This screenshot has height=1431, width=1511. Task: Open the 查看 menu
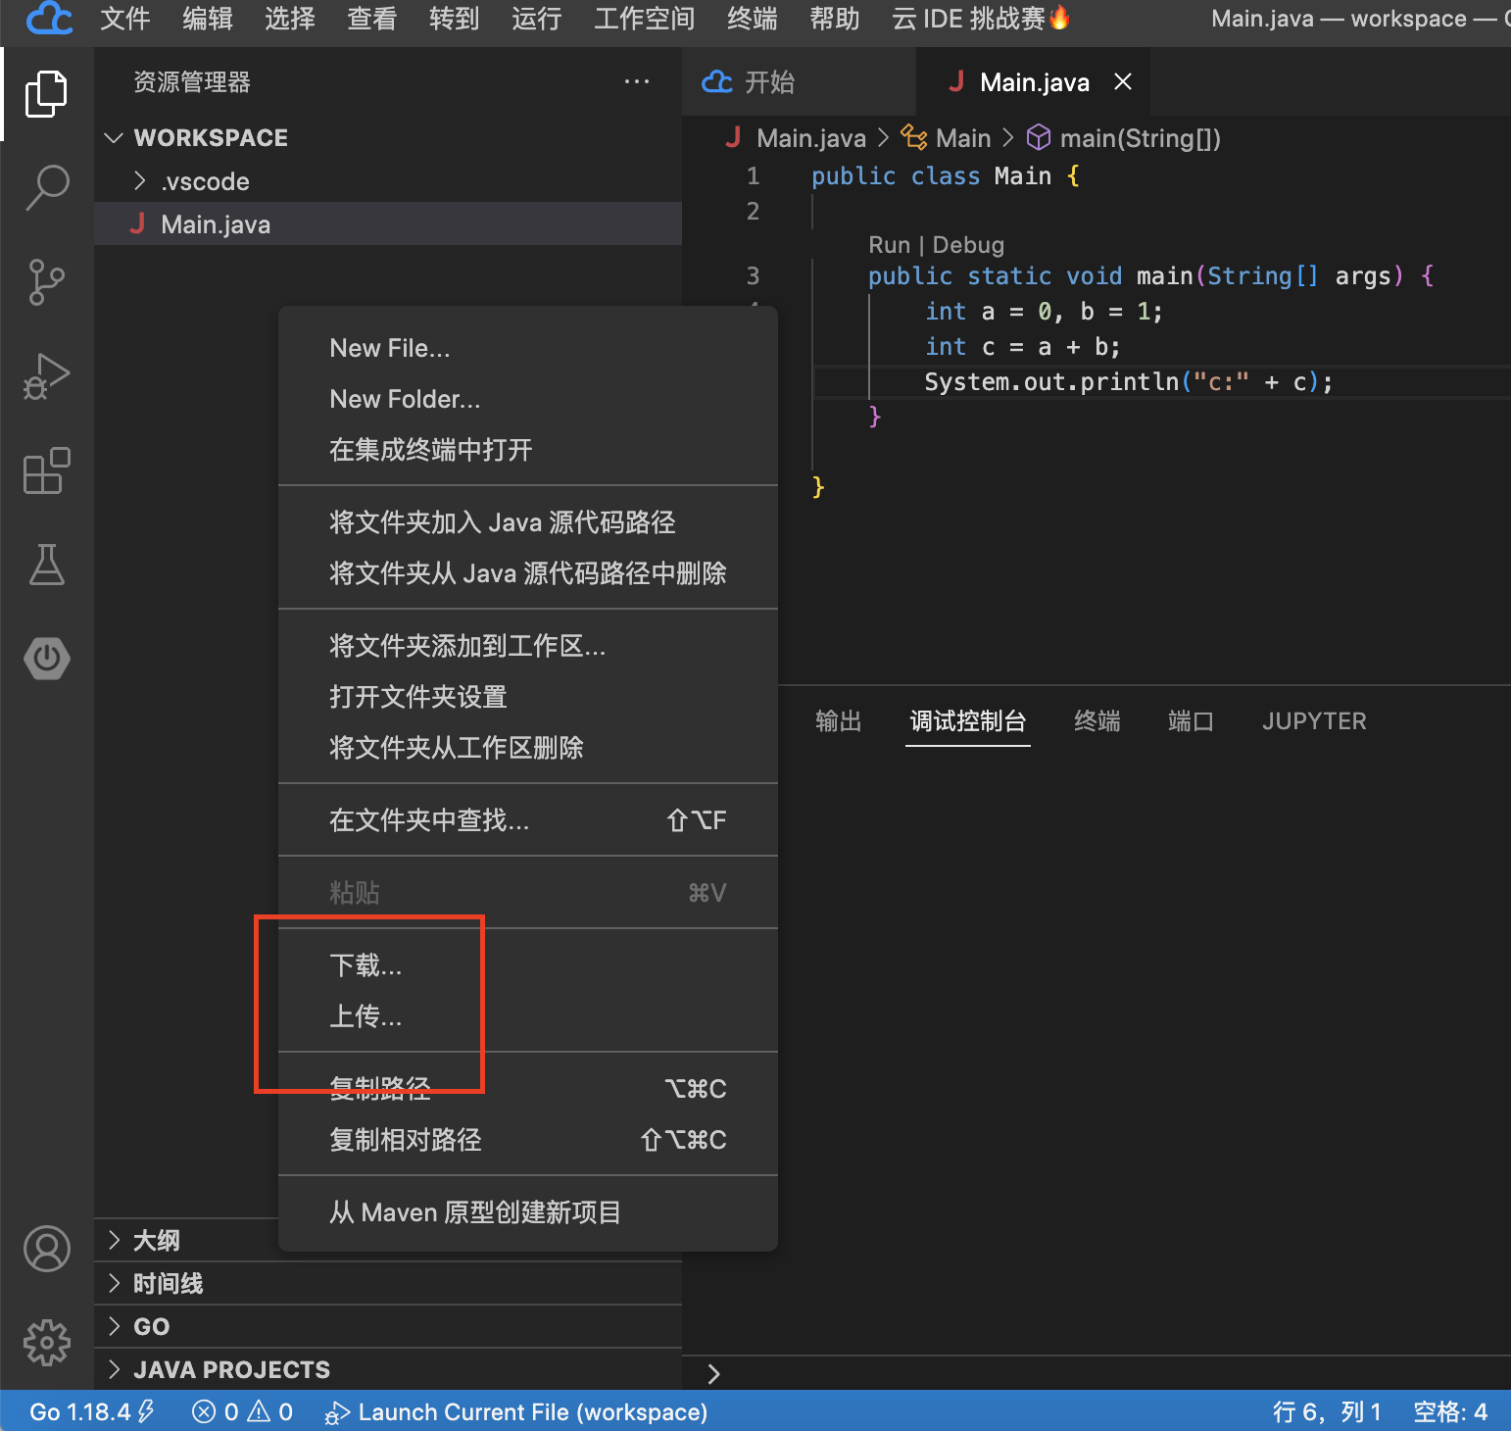pos(372,19)
